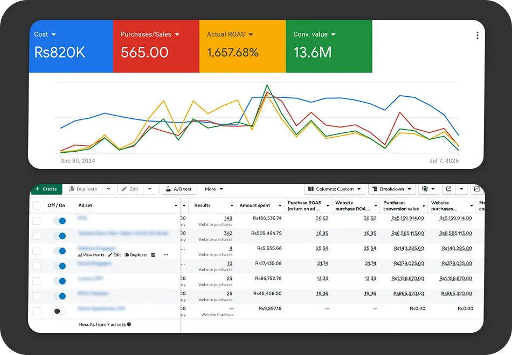Screen dimensions: 512x355
Task: Turn on the last ad set toggle
Action: [x=60, y=311]
